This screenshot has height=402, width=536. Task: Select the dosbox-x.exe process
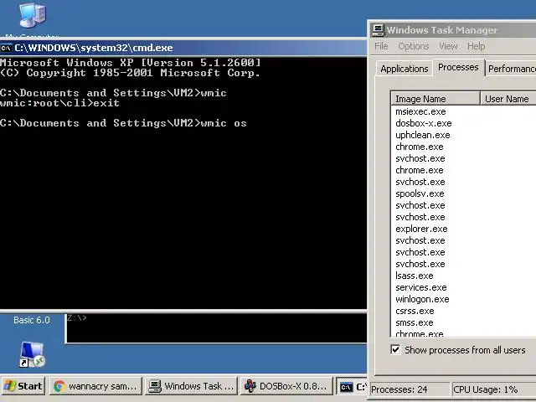pyautogui.click(x=424, y=123)
